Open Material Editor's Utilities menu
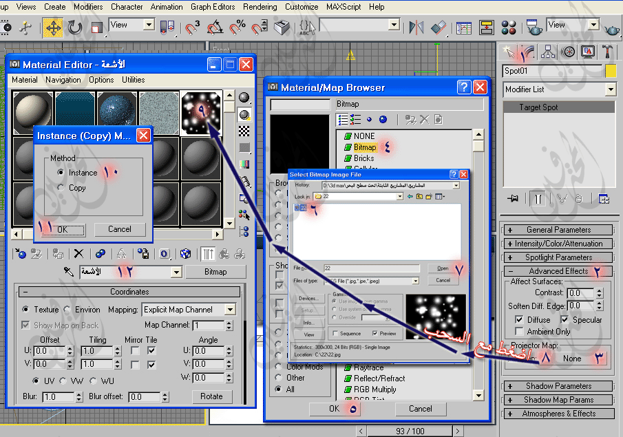Screen dimensions: 623x437 [x=133, y=80]
